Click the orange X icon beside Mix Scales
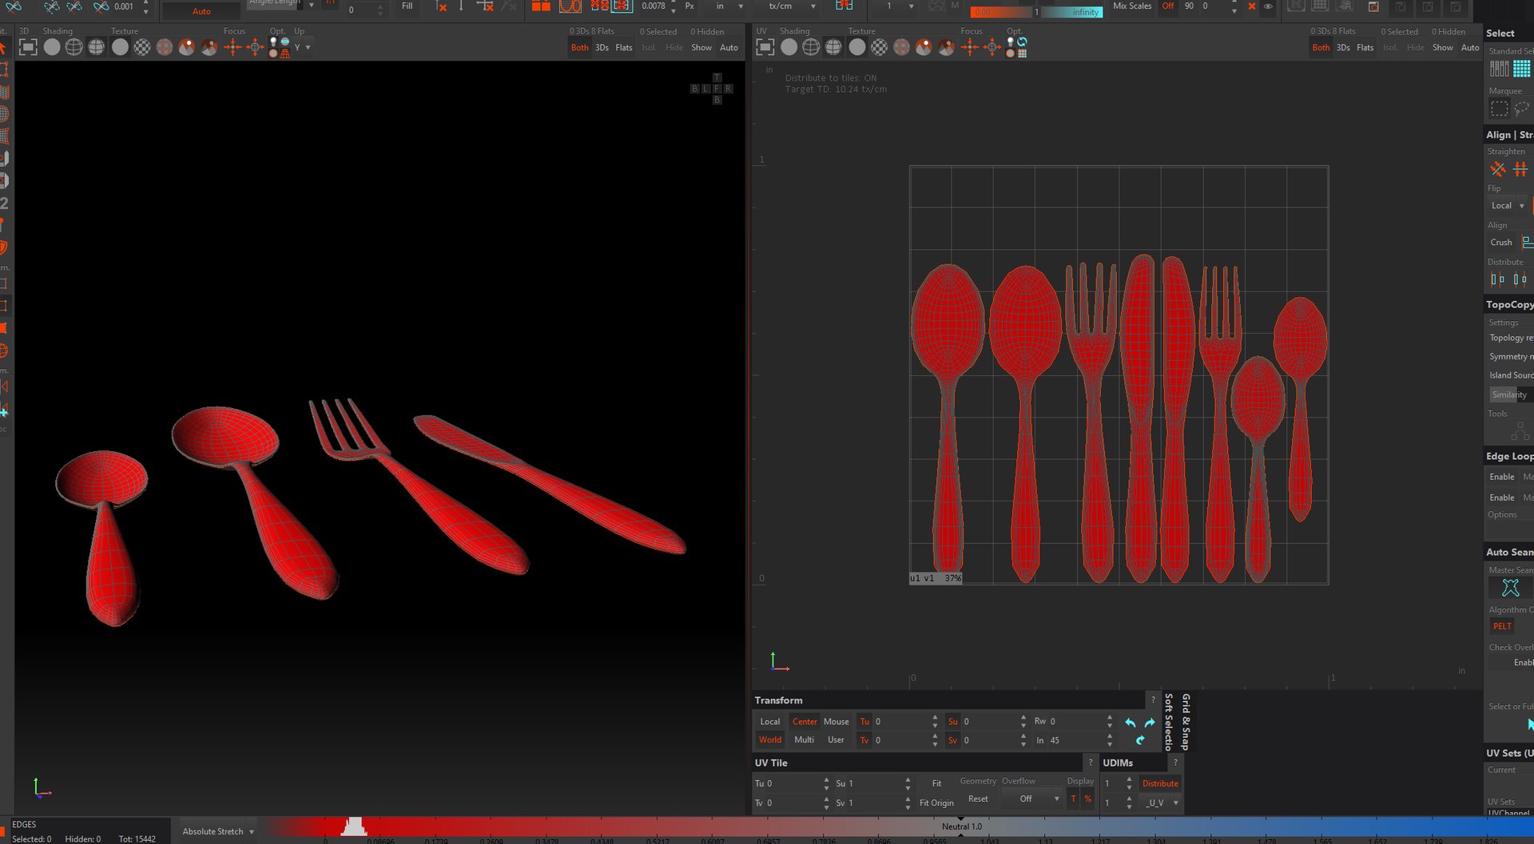 pos(1252,6)
